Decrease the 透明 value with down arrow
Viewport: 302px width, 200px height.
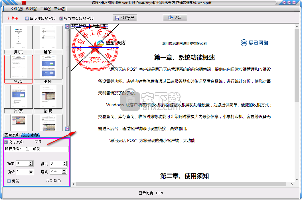64,172
